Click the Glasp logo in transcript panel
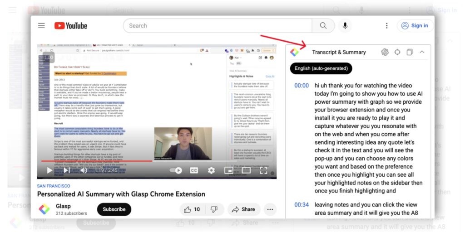The height and width of the screenshot is (232, 465). [294, 53]
